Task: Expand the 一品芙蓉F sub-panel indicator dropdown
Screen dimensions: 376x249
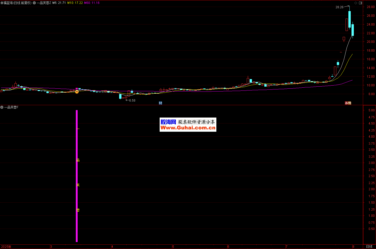Action: (x=2, y=107)
